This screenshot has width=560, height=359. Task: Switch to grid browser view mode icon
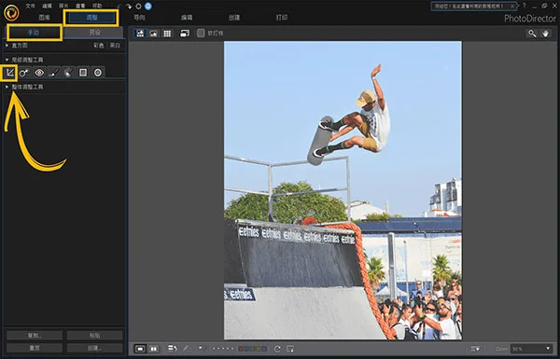point(167,34)
